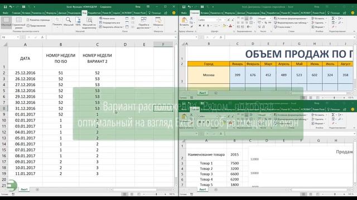Screen dimensions: 357x200
Task: Click Лист1 sheet tab in left window
Action: (x=24, y=189)
